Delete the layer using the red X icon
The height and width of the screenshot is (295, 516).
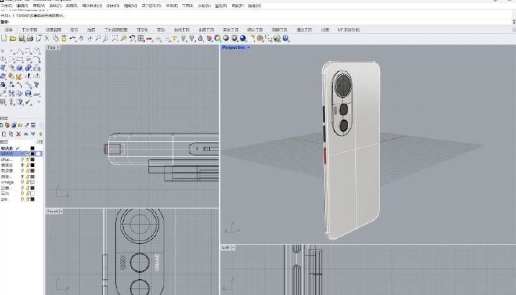click(19, 134)
